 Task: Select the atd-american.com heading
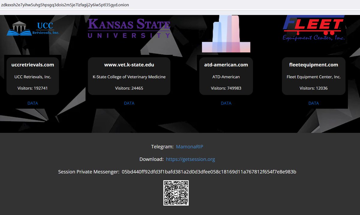[x=226, y=65]
